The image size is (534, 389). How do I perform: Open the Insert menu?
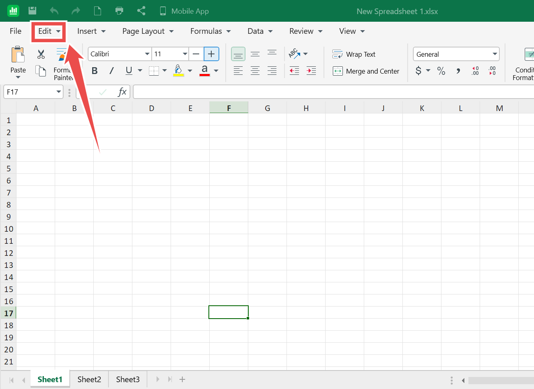tap(91, 31)
